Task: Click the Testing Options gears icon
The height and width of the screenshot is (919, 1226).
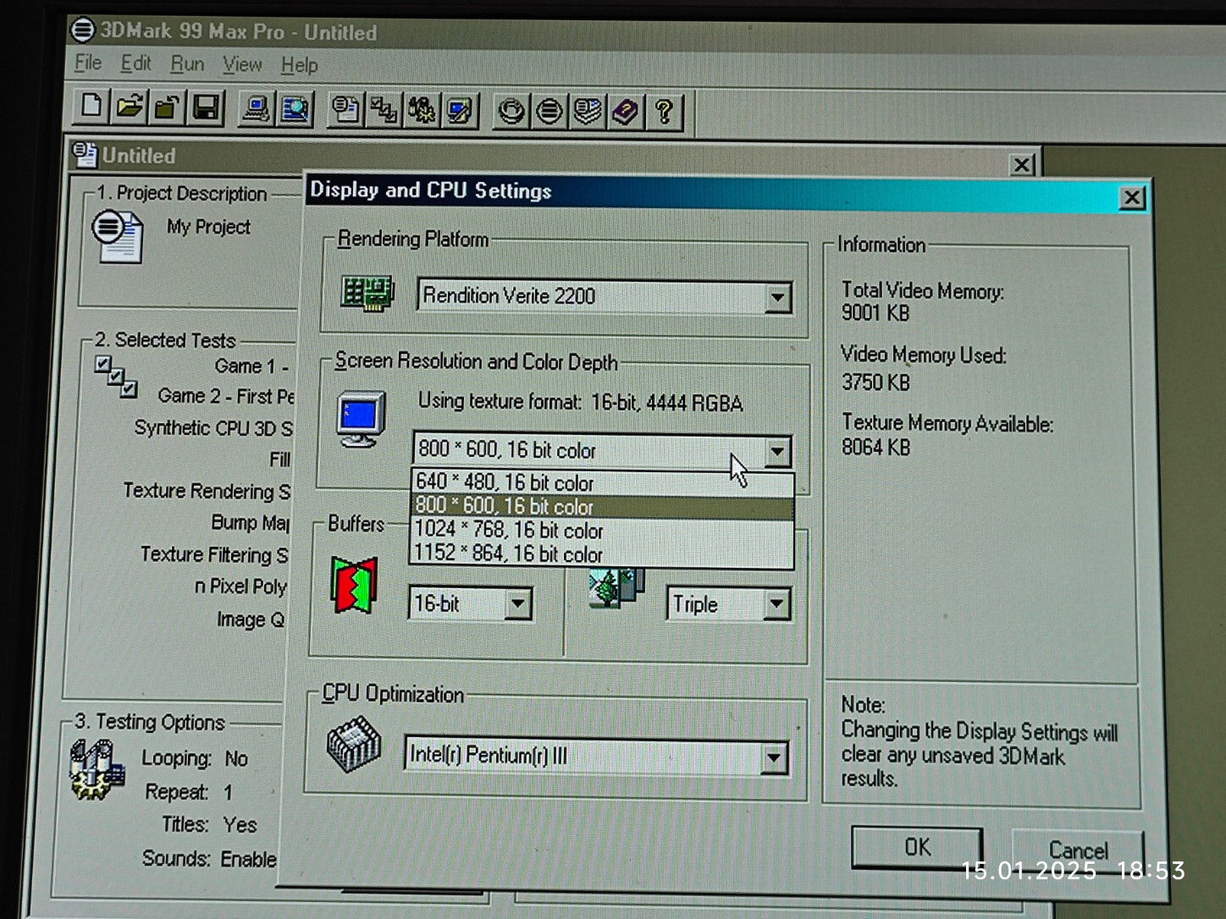Action: click(96, 768)
